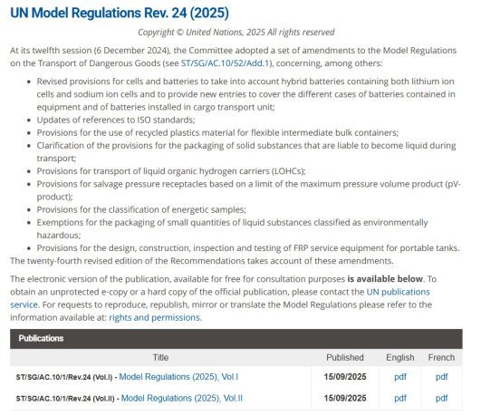Click the FRP service equipment bullet

248,248
